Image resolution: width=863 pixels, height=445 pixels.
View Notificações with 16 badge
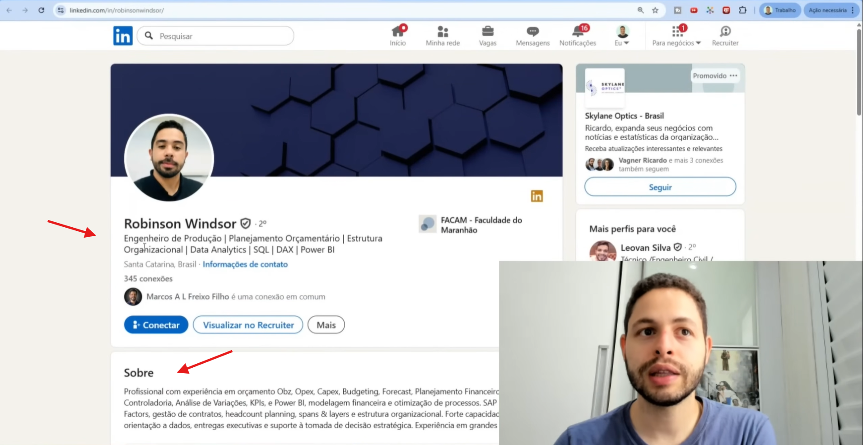pyautogui.click(x=578, y=36)
